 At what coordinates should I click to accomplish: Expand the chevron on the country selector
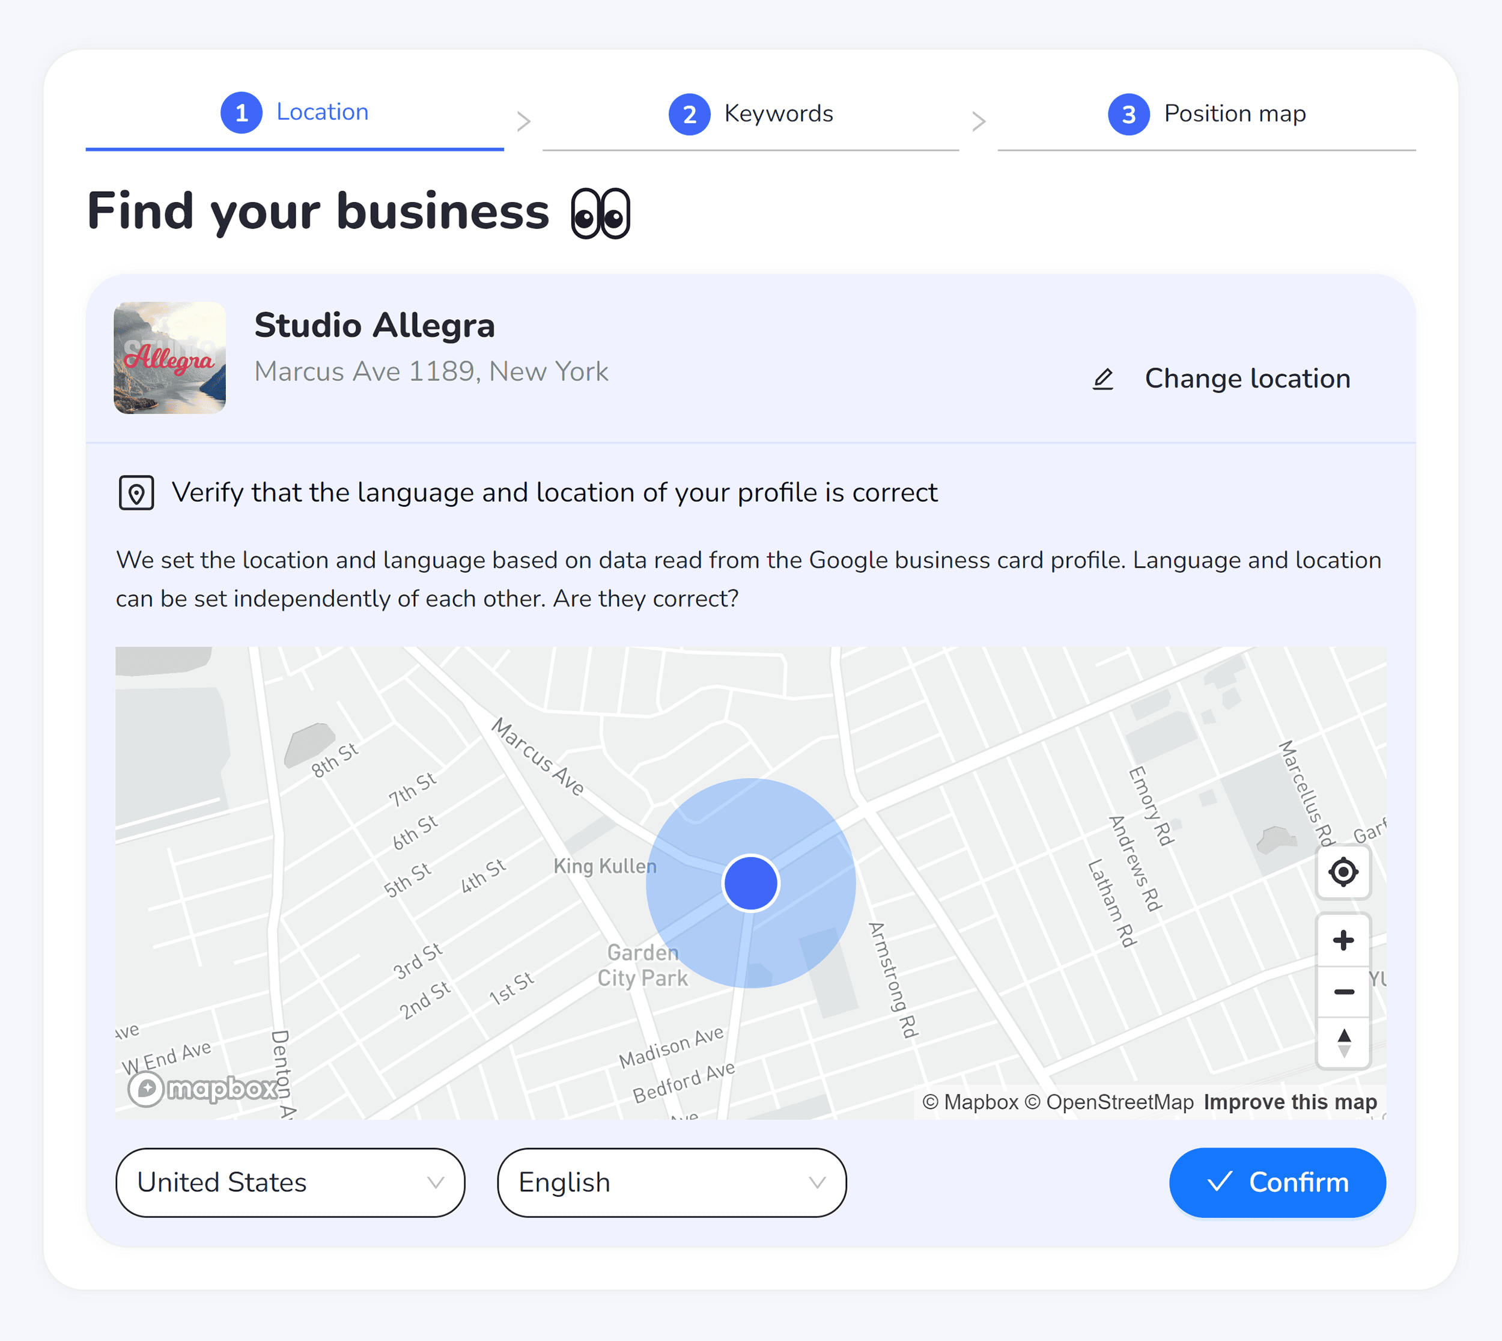436,1182
